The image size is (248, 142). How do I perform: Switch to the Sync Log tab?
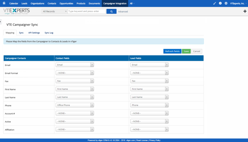click(49, 33)
